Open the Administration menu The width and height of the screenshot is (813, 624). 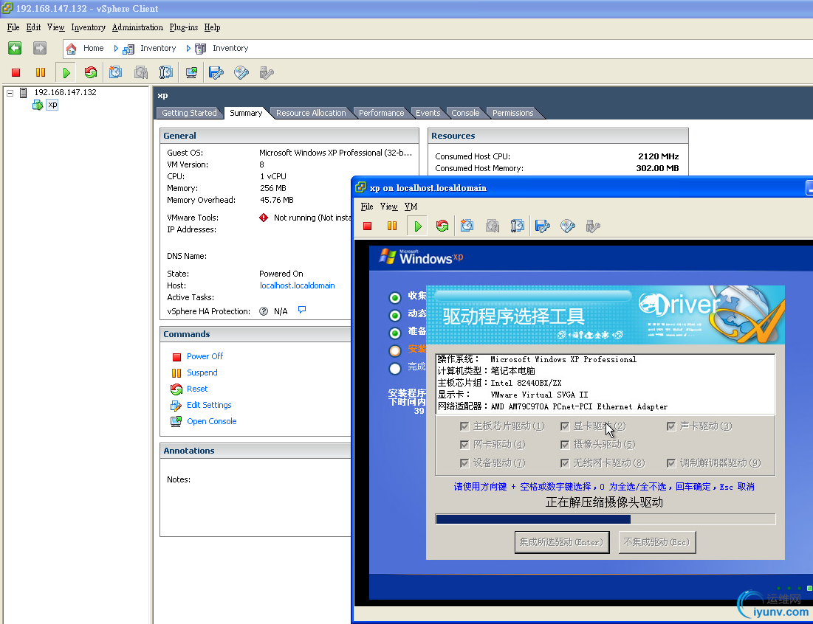tap(137, 27)
